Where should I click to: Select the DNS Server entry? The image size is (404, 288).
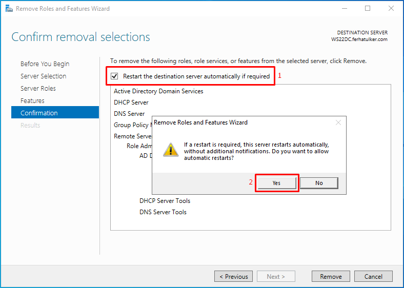click(129, 114)
